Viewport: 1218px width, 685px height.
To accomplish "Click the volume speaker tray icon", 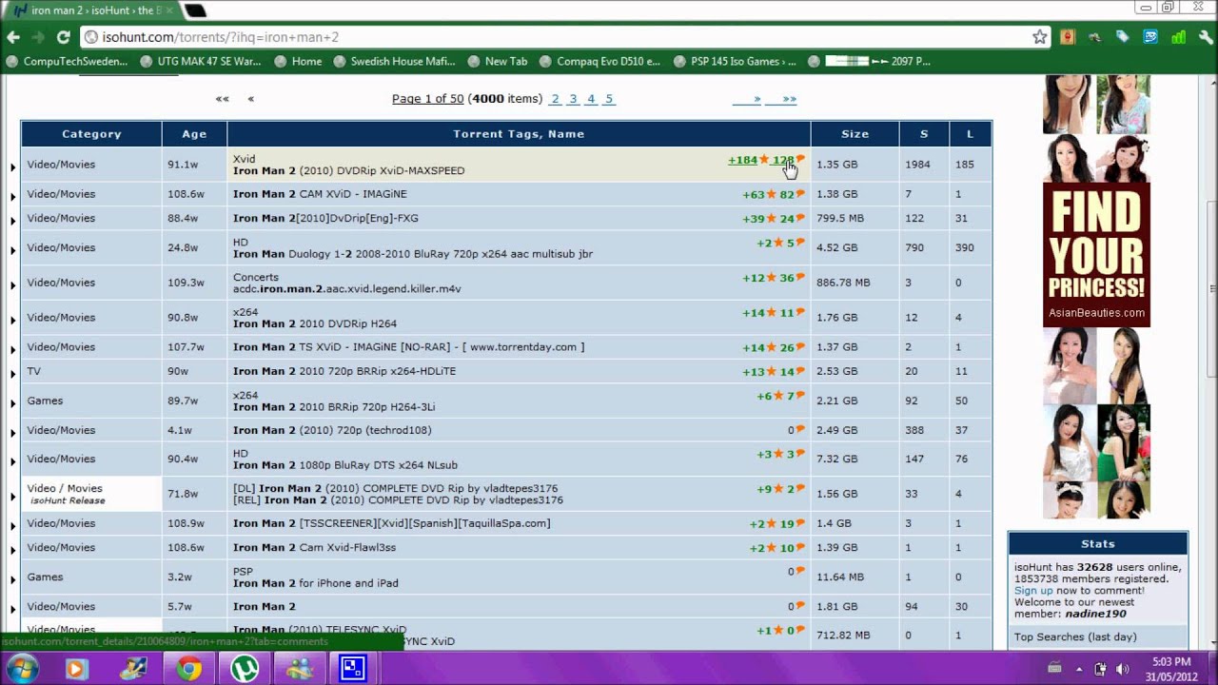I will (1122, 669).
